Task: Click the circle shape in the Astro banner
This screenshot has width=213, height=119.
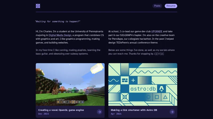Action: click(149, 97)
